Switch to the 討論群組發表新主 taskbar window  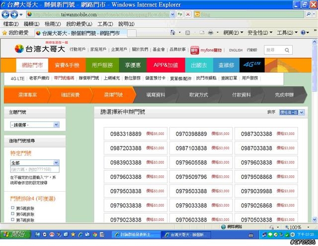(136, 235)
